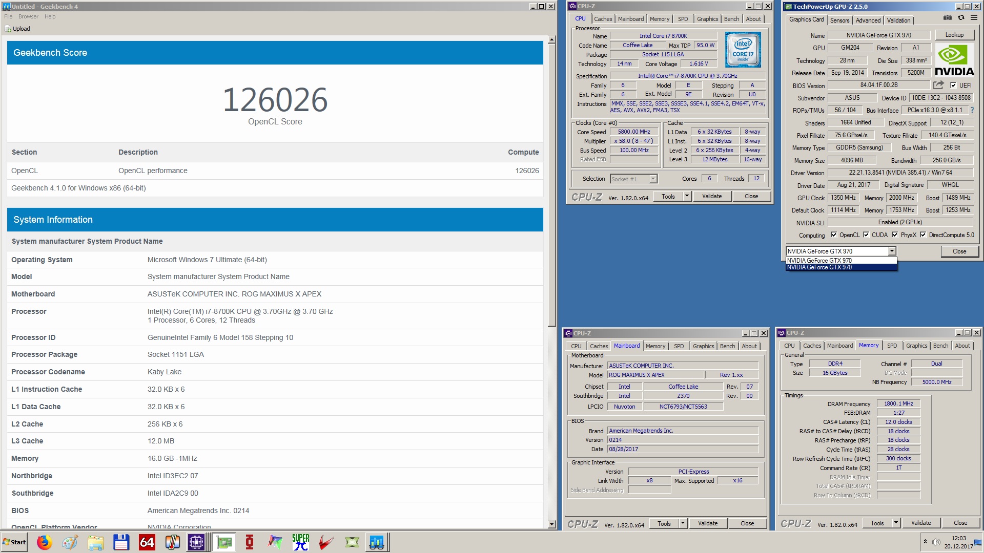Switch to Validation tab in GPU-Z

899,20
